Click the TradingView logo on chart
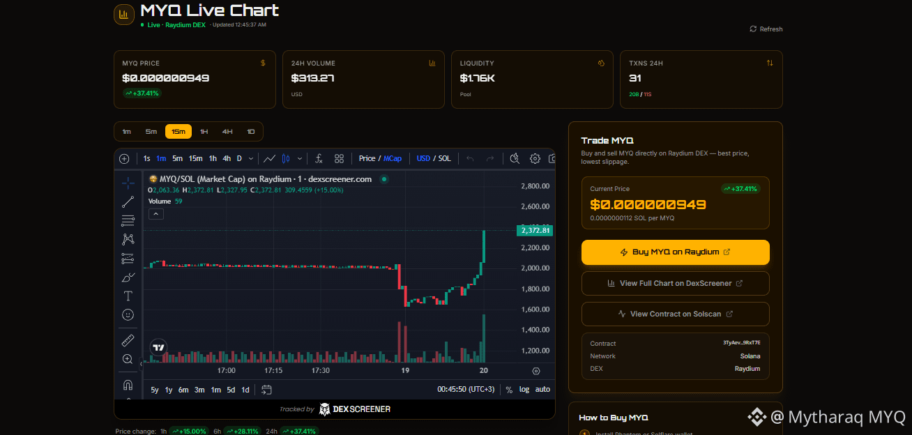The width and height of the screenshot is (912, 435). 158,347
